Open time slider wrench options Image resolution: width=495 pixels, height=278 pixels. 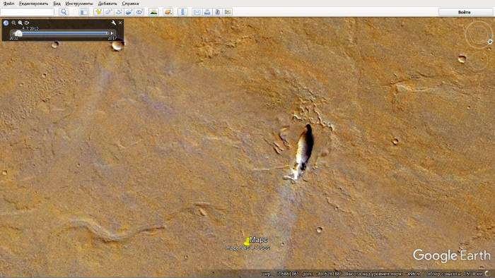point(114,23)
